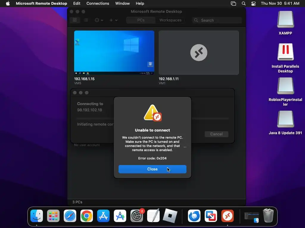Viewport: 305px width, 228px height.
Task: Open Microsoft Remote Desktop from the Dock
Action: point(227,216)
